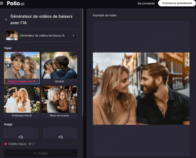Expand chevron beside bisous IA generator

73,36
